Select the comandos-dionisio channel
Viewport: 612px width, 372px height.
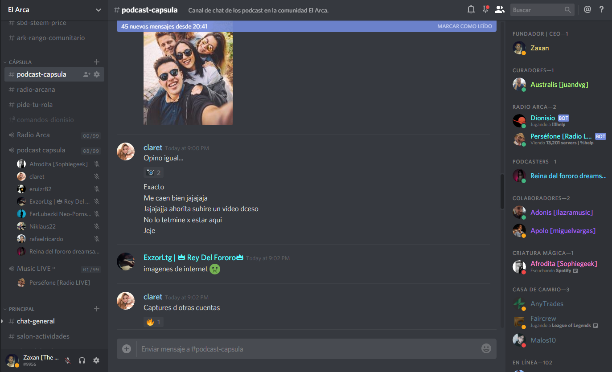(x=54, y=120)
